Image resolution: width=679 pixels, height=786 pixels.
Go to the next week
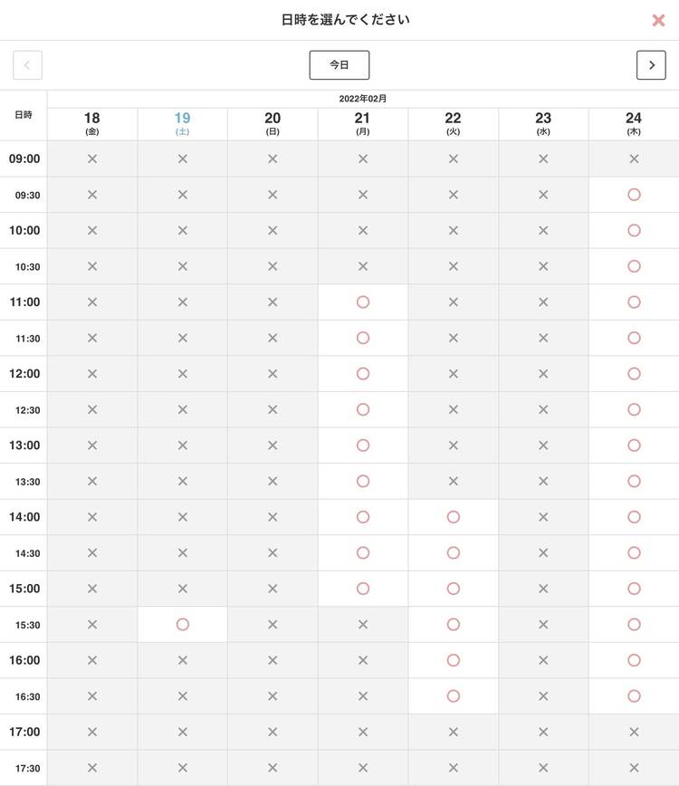coord(651,65)
